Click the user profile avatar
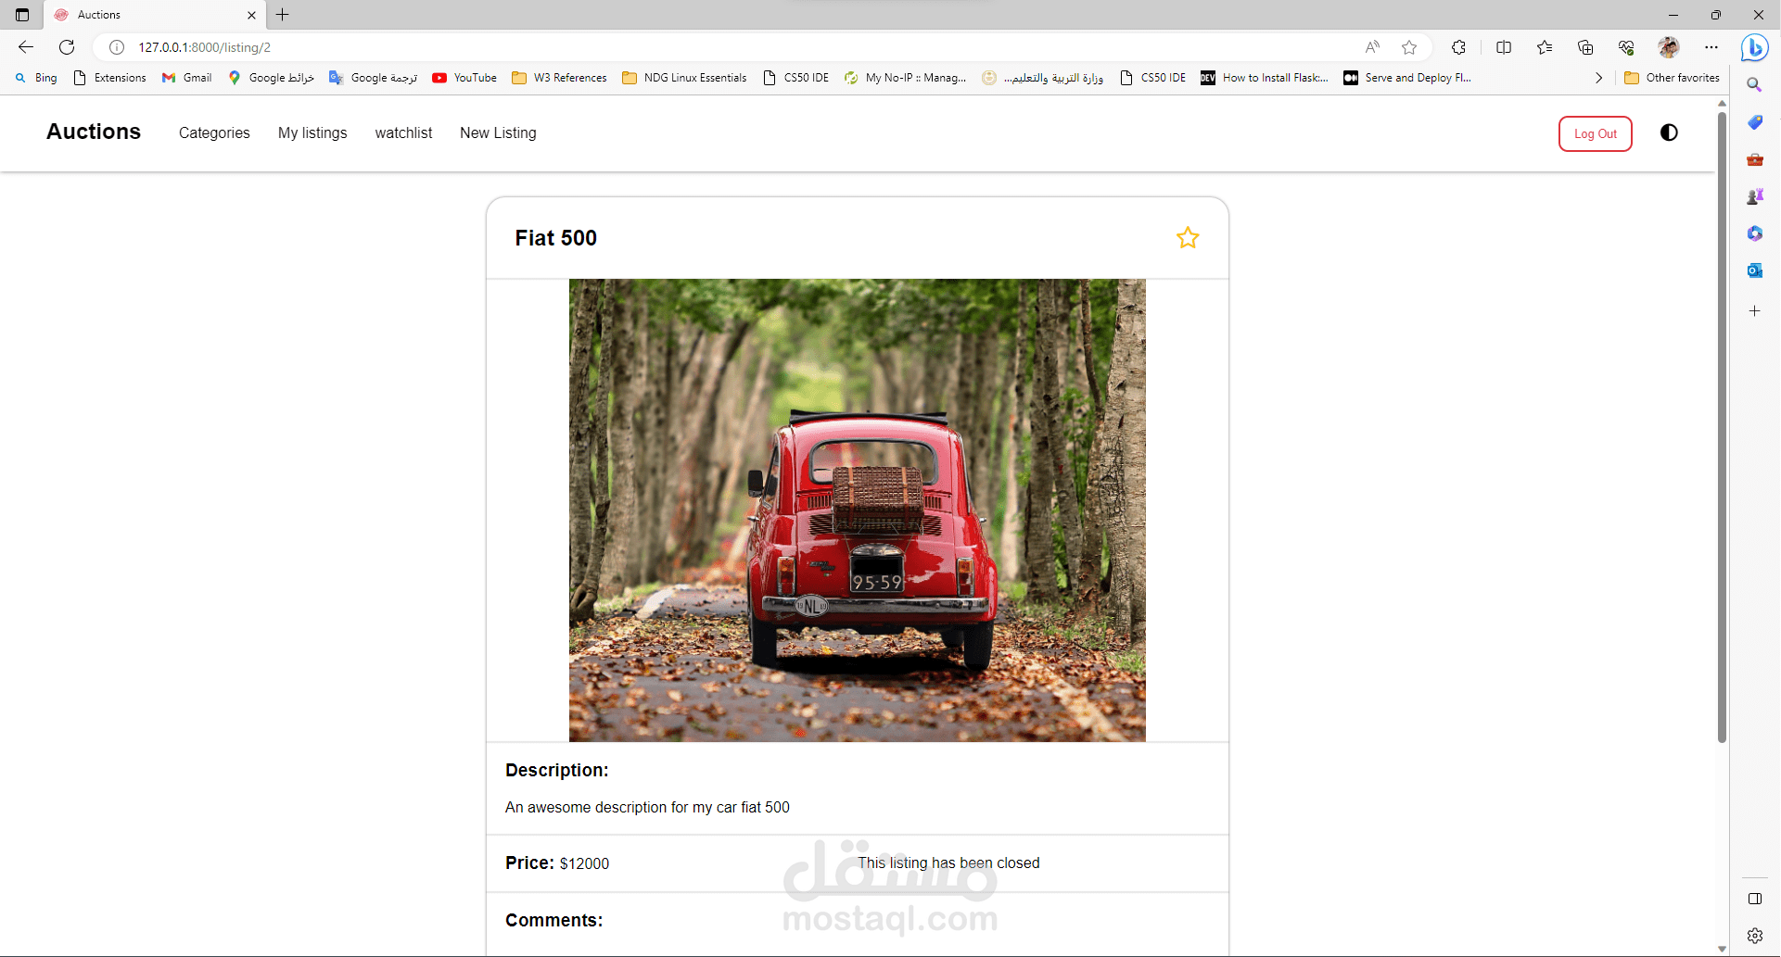 [1669, 47]
